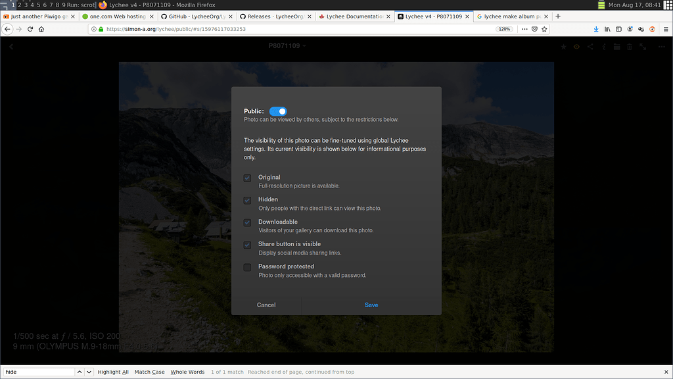673x379 pixels.
Task: Open the page actions three-dot menu
Action: click(524, 29)
